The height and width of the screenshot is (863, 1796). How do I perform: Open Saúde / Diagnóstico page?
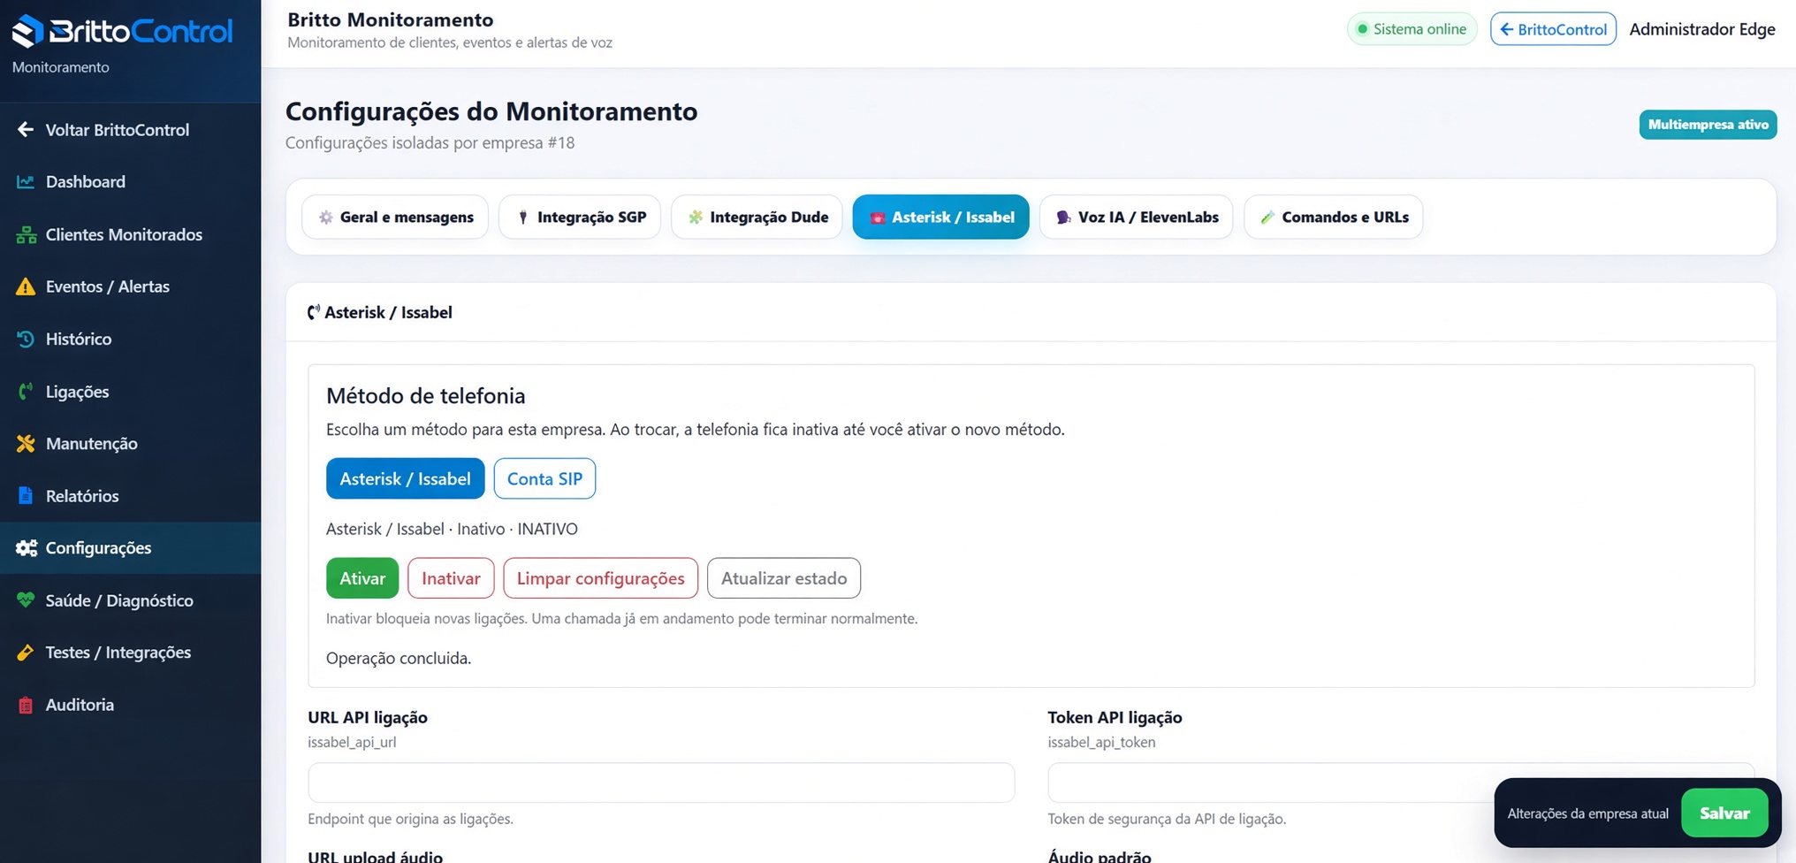coord(131,600)
